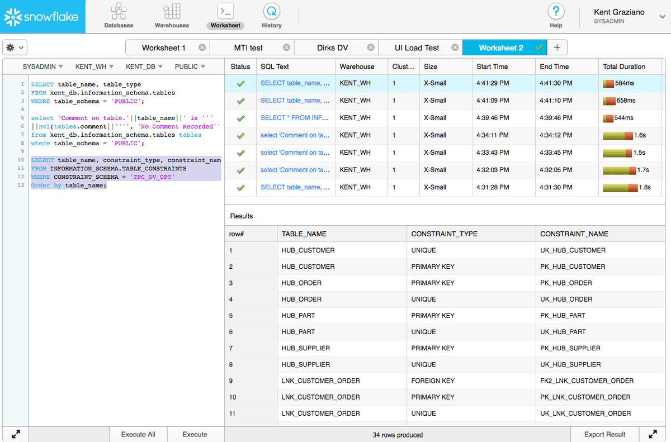Screen dimensions: 671x442
Task: Add a new worksheet with the plus button
Action: click(557, 47)
